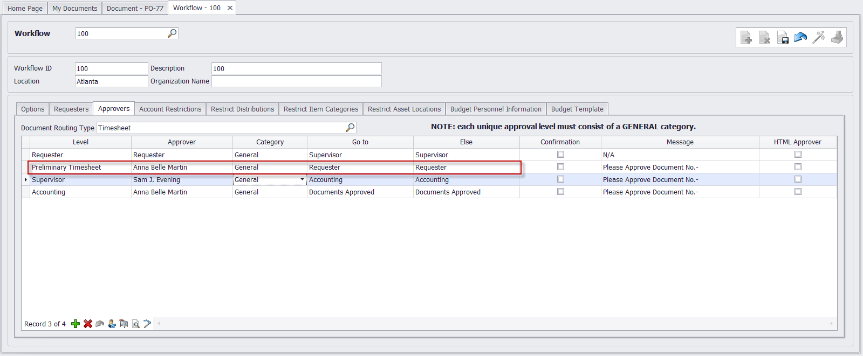Check Confirmation box in Accounting row

[x=560, y=192]
